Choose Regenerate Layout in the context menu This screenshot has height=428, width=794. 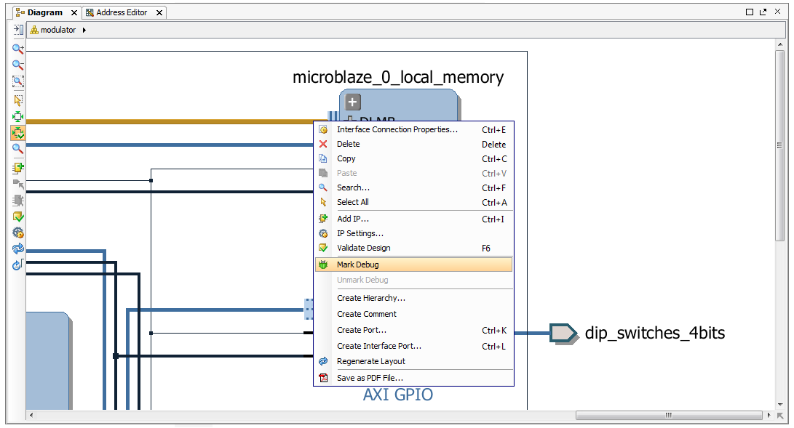pos(413,361)
